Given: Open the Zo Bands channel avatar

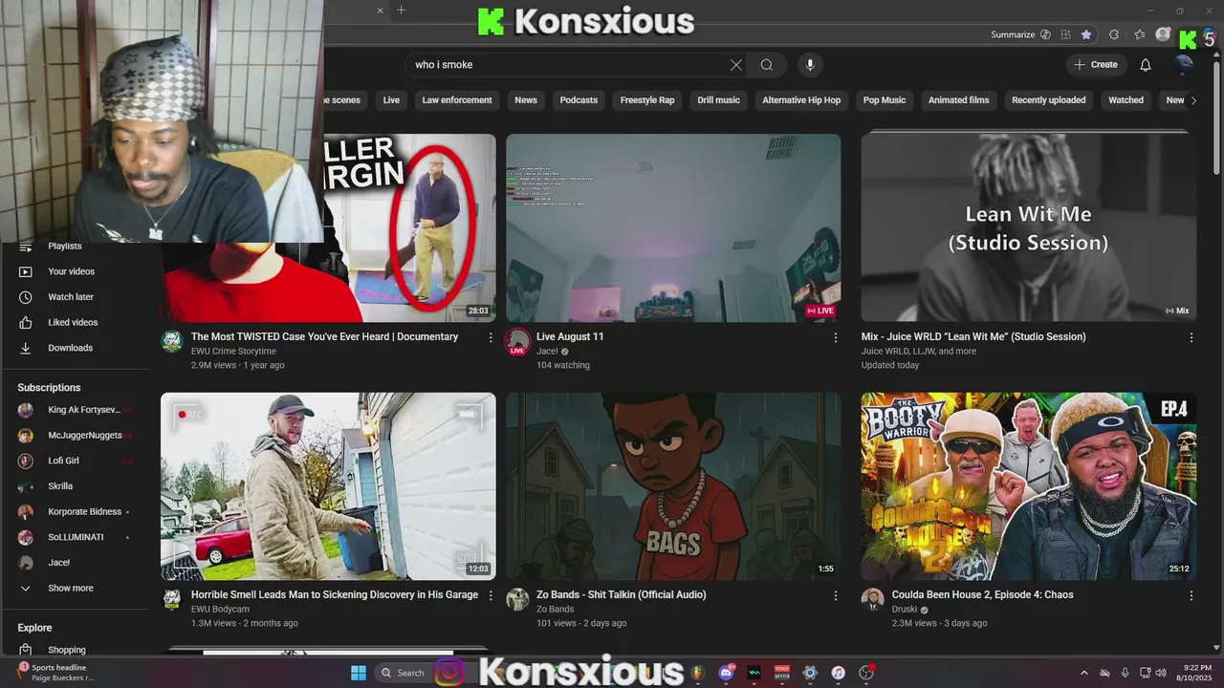Looking at the screenshot, I should pos(517,599).
